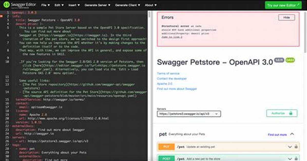307x161 pixels.
Task: Open the Edit menu
Action: [x=59, y=5]
